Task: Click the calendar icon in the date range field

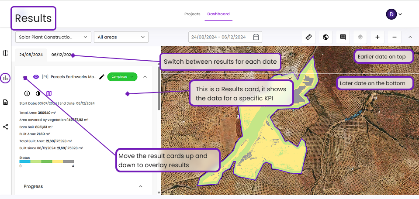Action: point(256,37)
